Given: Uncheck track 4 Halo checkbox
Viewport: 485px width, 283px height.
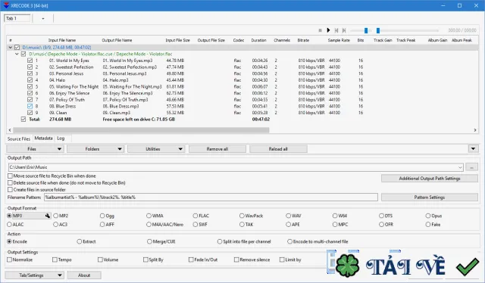Looking at the screenshot, I should click(30, 79).
